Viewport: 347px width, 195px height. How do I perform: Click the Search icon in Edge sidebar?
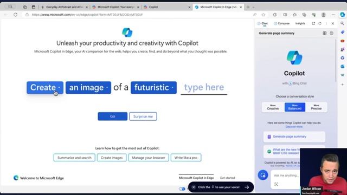point(342,23)
